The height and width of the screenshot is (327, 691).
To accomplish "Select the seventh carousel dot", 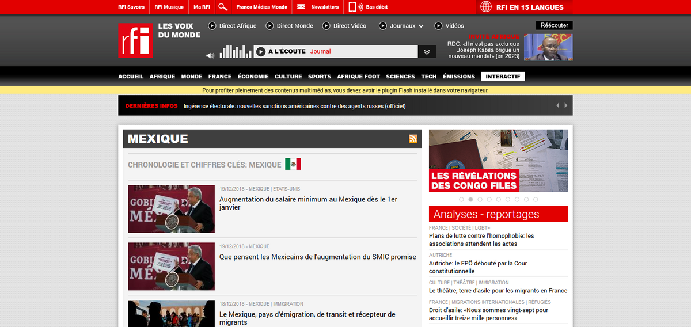I will [x=517, y=199].
